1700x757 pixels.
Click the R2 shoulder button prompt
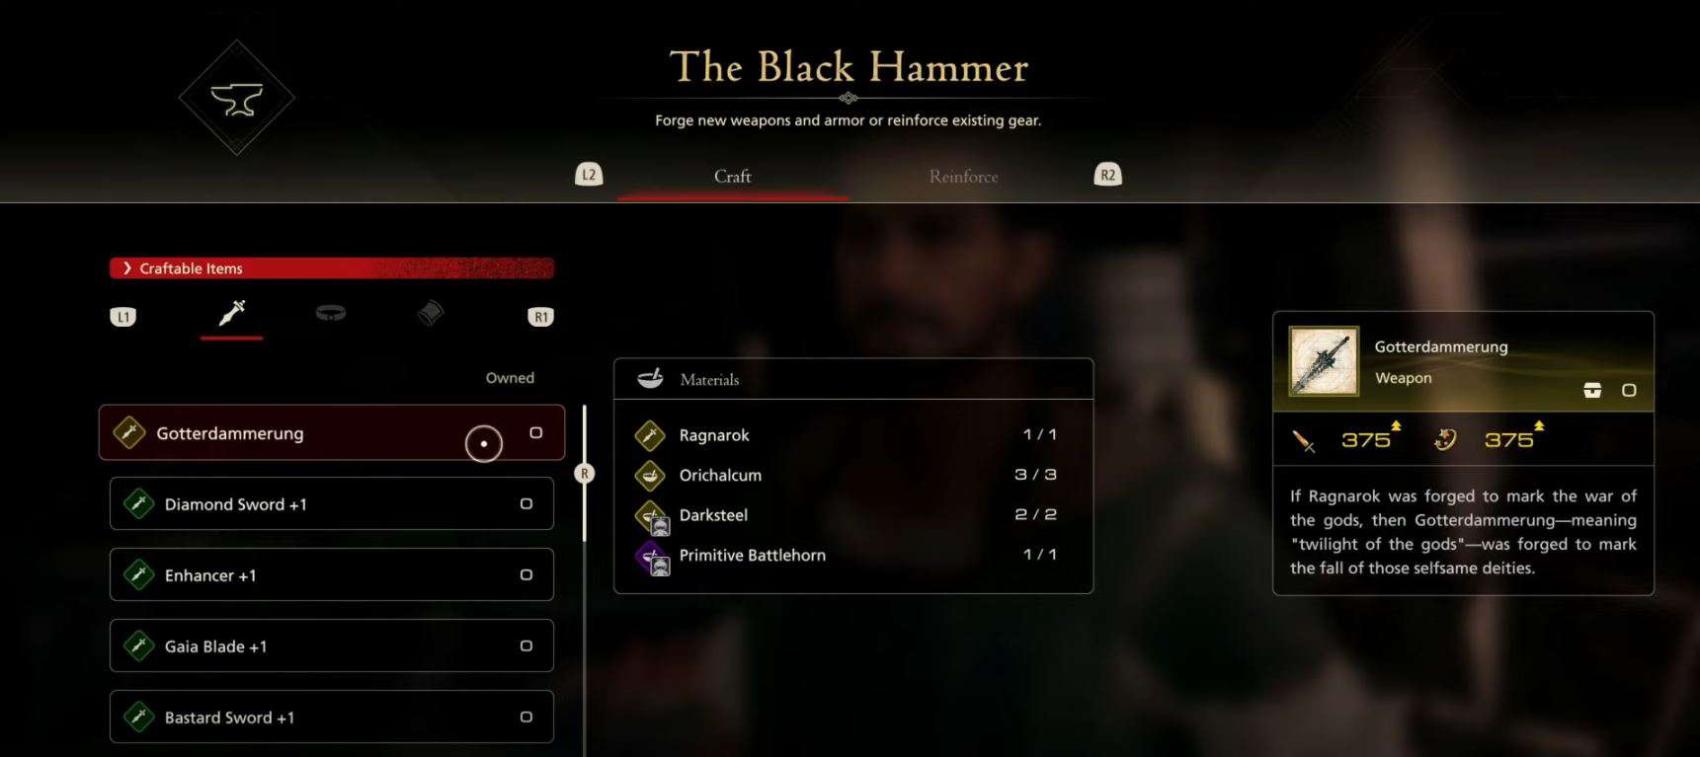(1107, 175)
